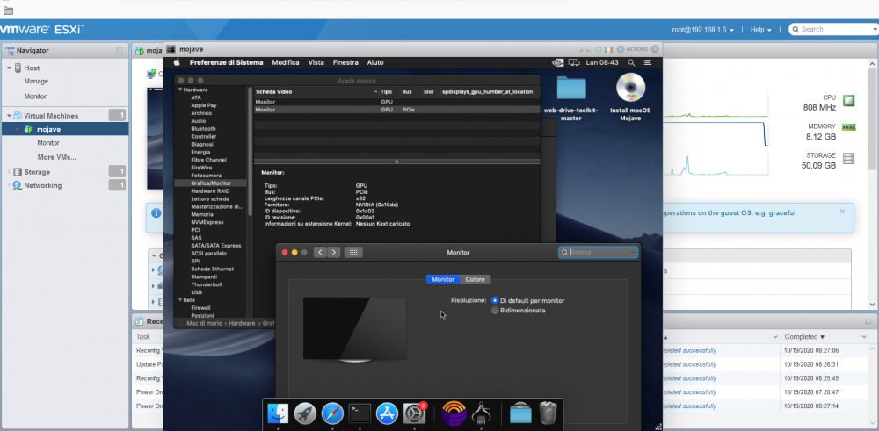879x431 pixels.
Task: Open Finder from the dock
Action: (278, 413)
